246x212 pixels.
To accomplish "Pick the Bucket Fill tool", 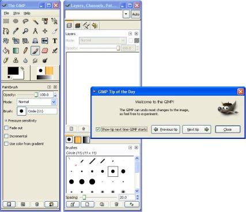I will (6, 51).
